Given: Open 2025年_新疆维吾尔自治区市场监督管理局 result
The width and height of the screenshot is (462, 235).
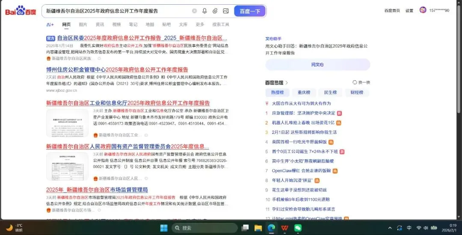Looking at the screenshot, I should point(97,189).
